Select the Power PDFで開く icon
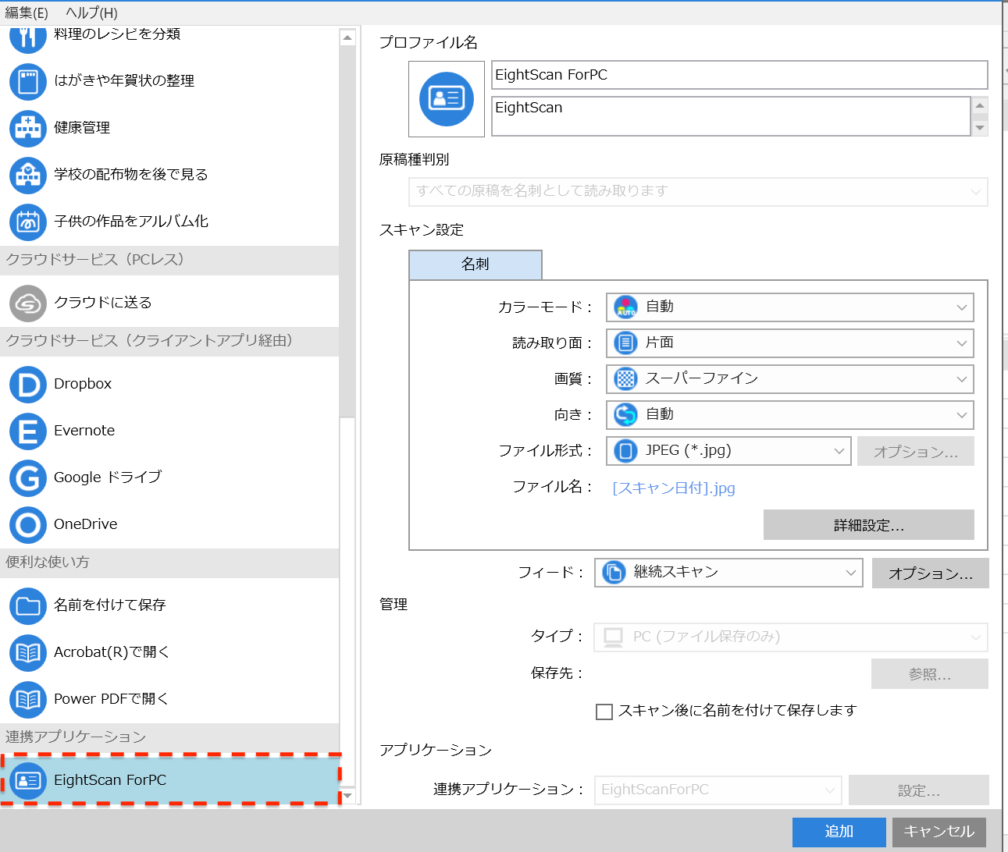Viewport: 1008px width, 852px height. 28,700
